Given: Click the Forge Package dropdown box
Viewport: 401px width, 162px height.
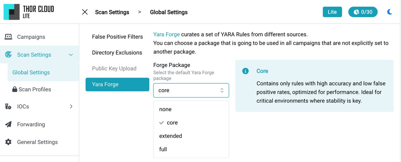Looking at the screenshot, I should click(x=191, y=90).
